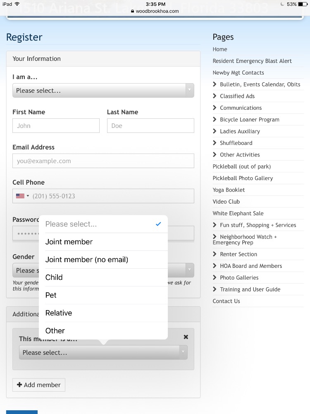Click the First Name input field
Viewport: 310px width, 414px height.
(x=56, y=126)
